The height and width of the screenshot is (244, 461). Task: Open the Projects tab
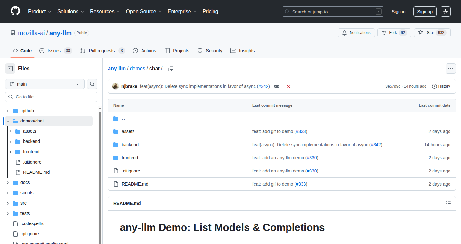coord(177,51)
